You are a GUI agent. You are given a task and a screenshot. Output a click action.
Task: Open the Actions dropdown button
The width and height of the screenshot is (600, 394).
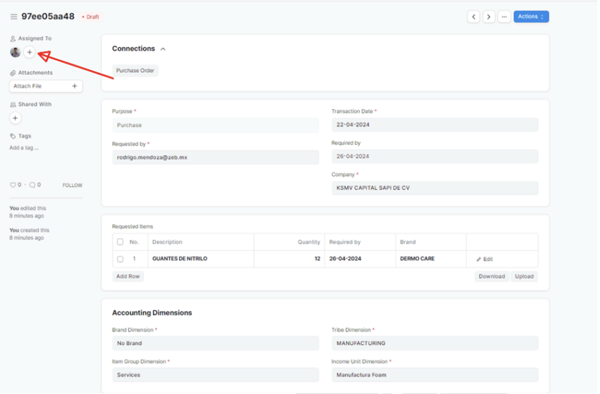[x=531, y=16]
